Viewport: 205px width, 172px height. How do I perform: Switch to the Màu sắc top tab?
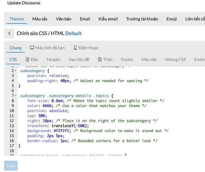40,19
